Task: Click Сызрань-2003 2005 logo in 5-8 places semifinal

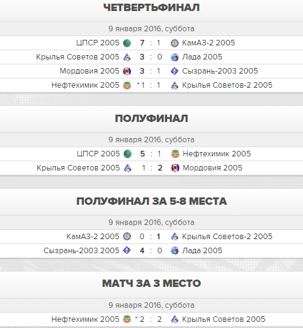Action: pos(127,250)
